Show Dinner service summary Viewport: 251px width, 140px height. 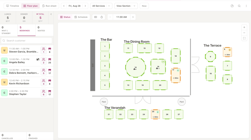point(24,18)
